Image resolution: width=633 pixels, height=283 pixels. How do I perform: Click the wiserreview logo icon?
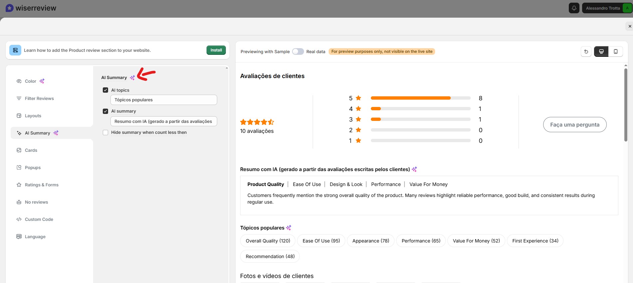click(x=10, y=8)
